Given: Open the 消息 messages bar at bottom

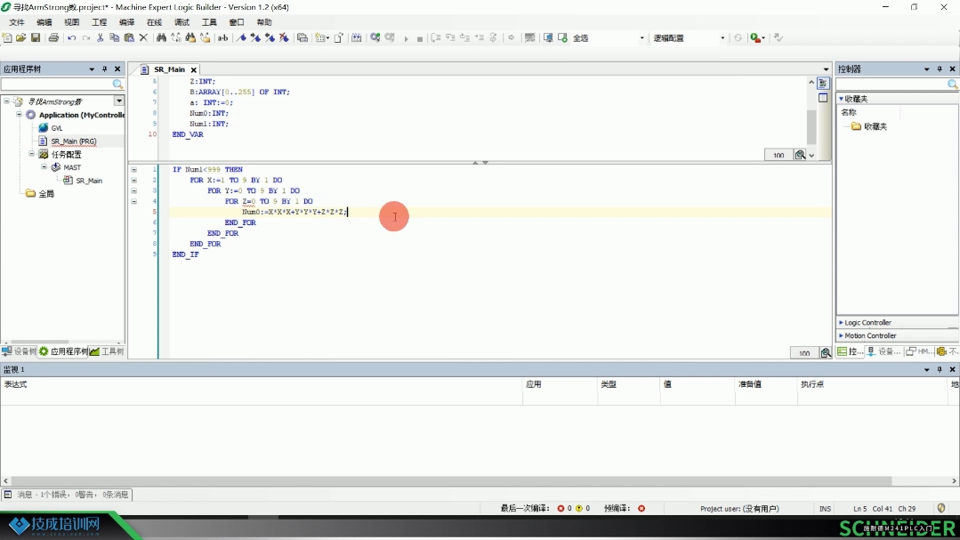Looking at the screenshot, I should [x=67, y=495].
